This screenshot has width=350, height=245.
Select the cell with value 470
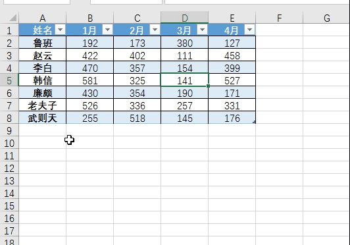point(89,68)
